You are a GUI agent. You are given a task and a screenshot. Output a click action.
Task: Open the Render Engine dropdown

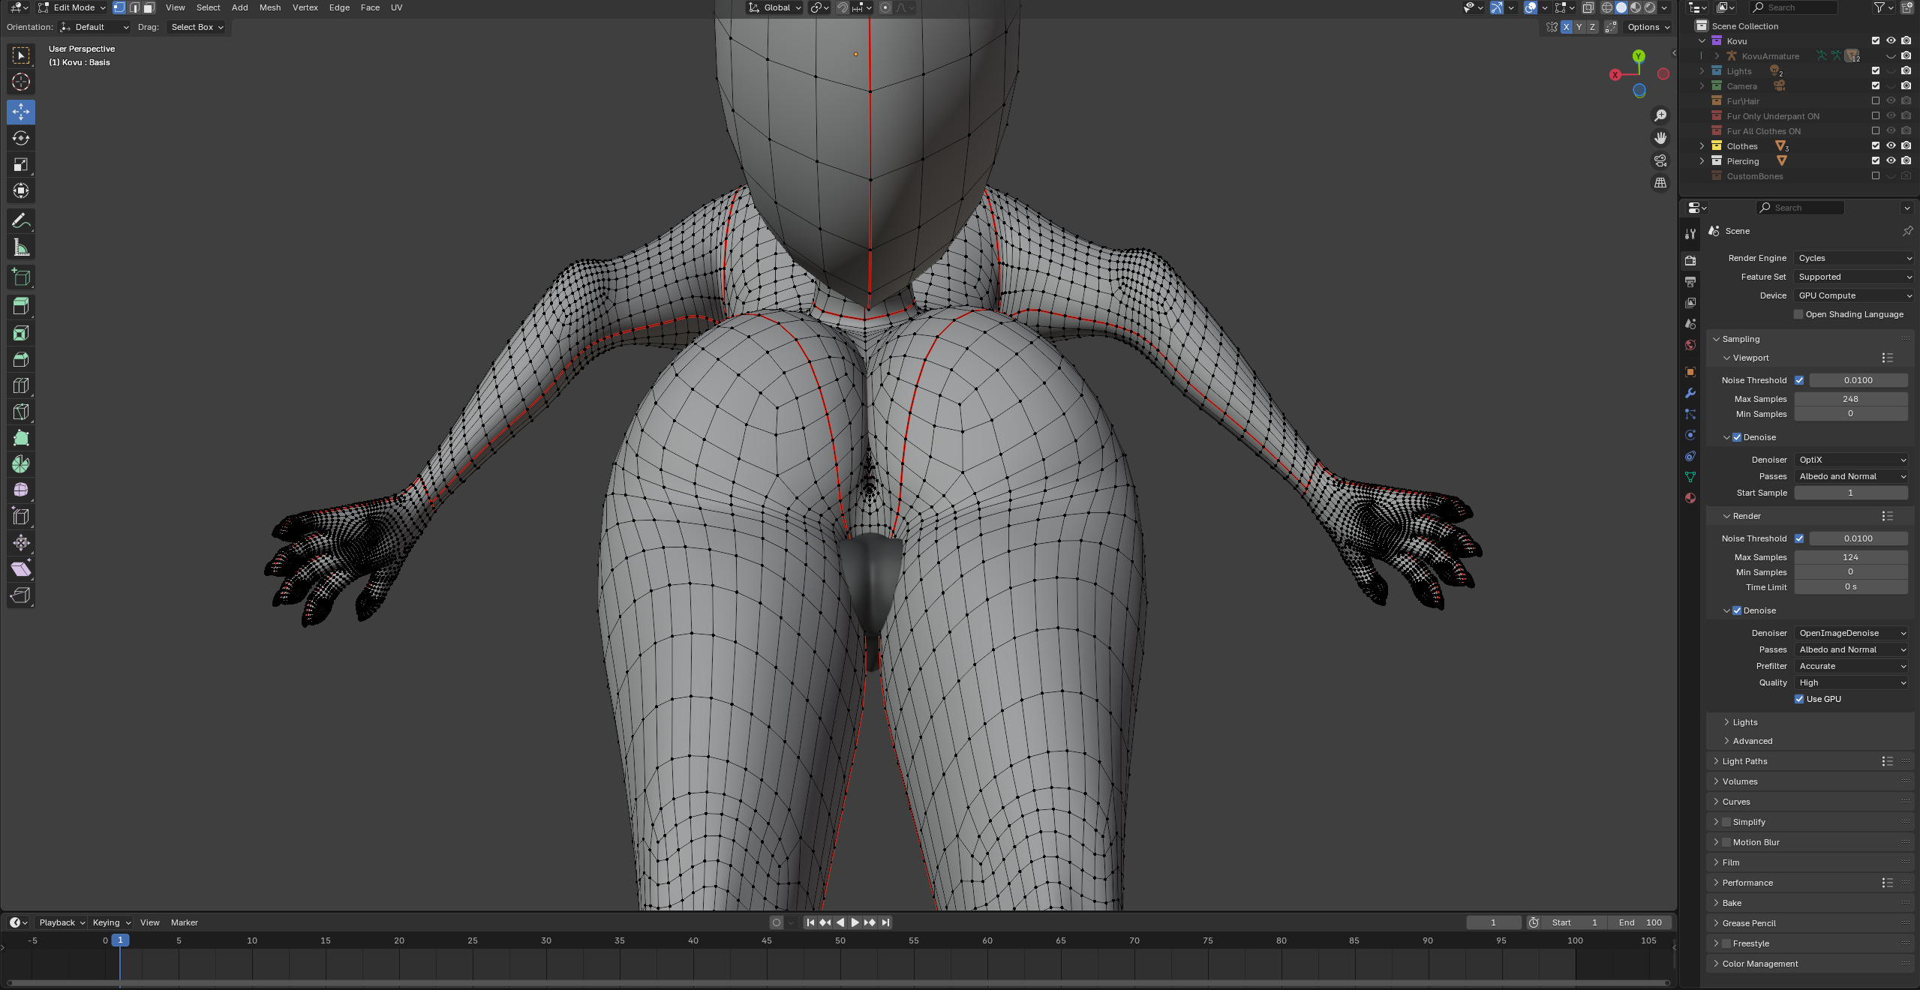[1853, 258]
